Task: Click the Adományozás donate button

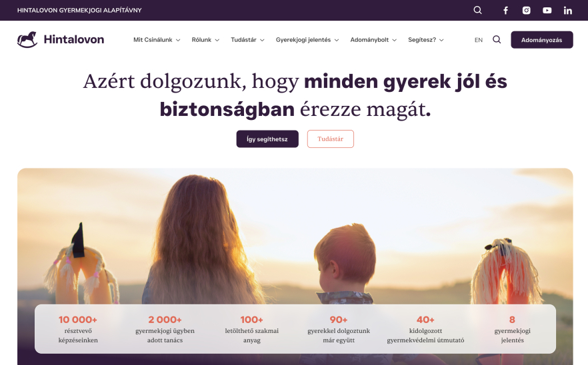Action: tap(541, 40)
